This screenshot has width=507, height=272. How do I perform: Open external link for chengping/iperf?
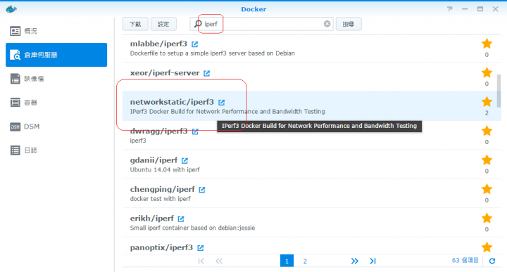(202, 189)
